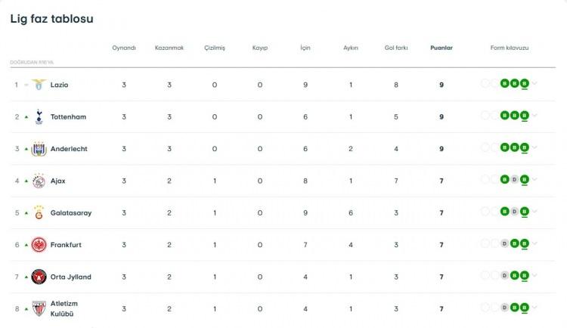Sort by the Gol farkı column header
567x328 pixels.
click(396, 48)
